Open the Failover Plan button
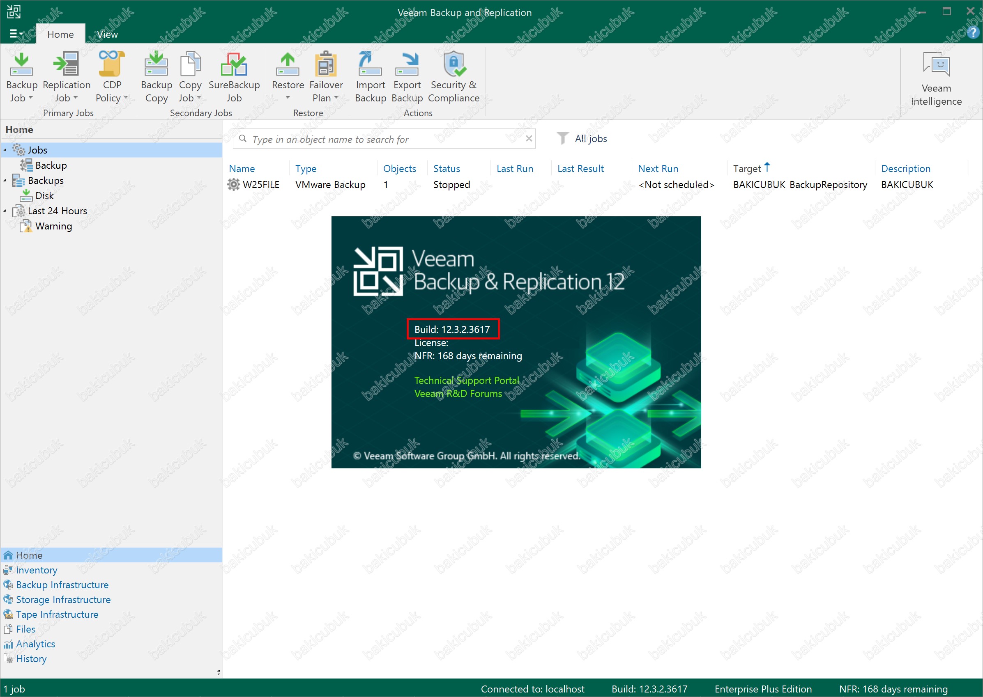983x697 pixels. coord(326,77)
